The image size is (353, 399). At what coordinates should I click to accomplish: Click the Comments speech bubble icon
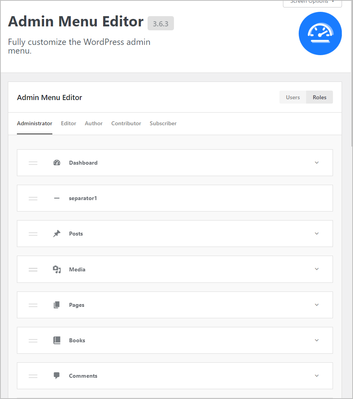pos(57,376)
